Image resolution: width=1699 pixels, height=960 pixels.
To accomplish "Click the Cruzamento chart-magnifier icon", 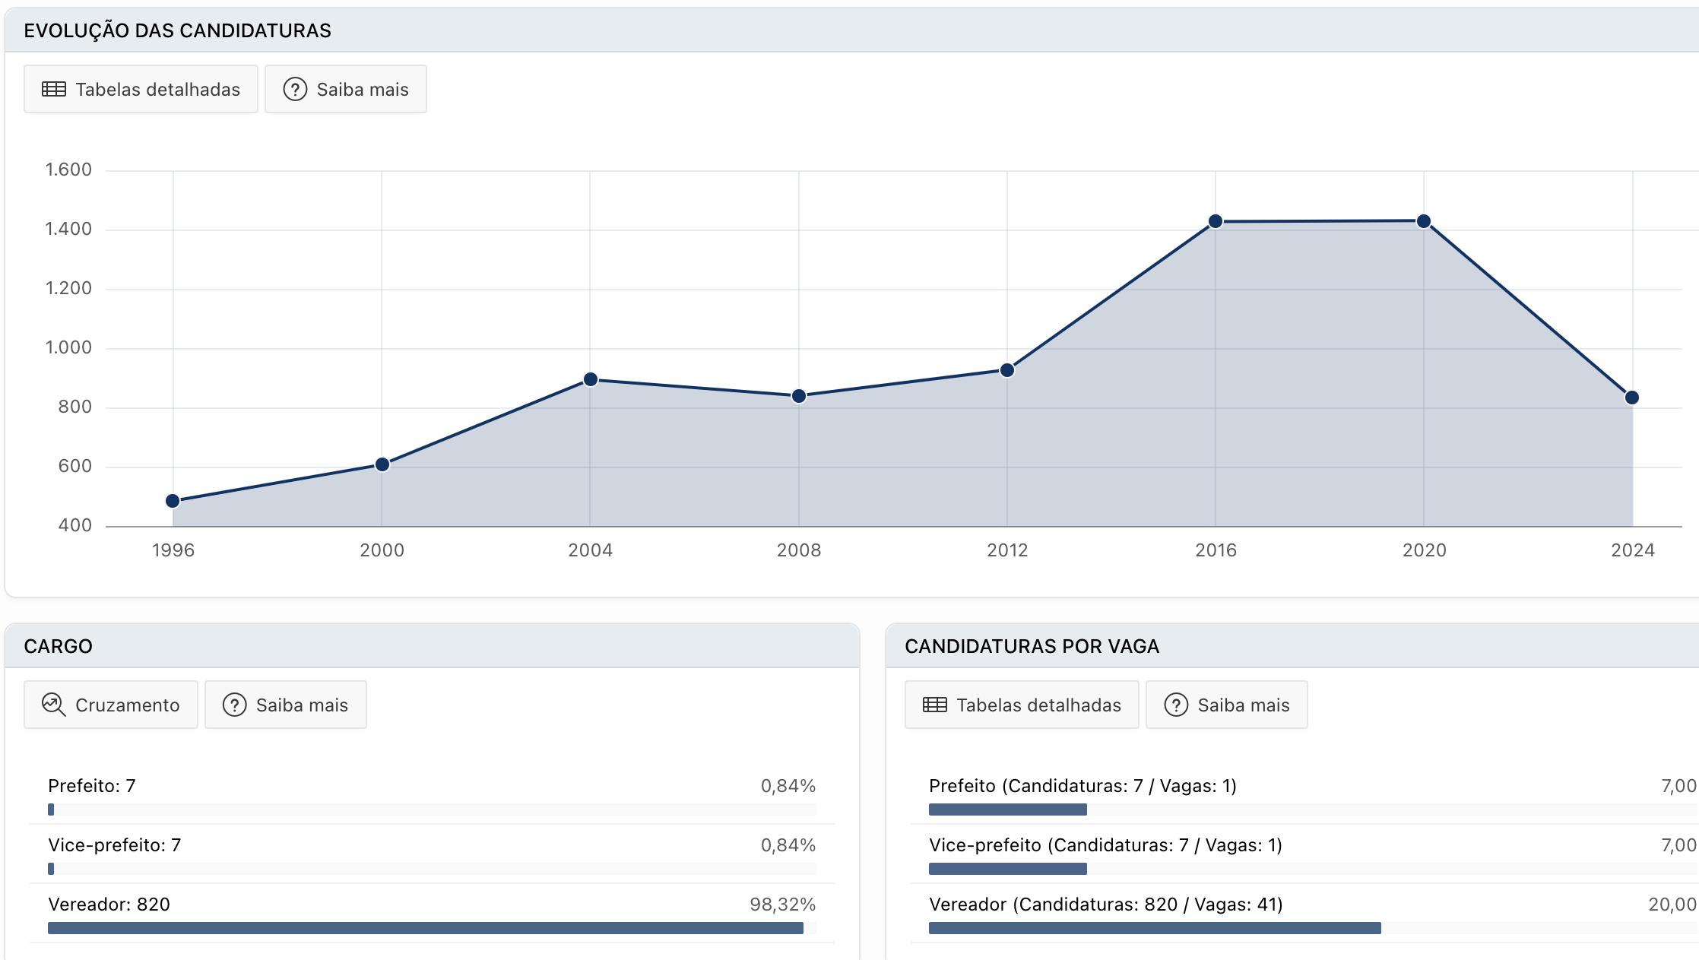I will point(54,705).
